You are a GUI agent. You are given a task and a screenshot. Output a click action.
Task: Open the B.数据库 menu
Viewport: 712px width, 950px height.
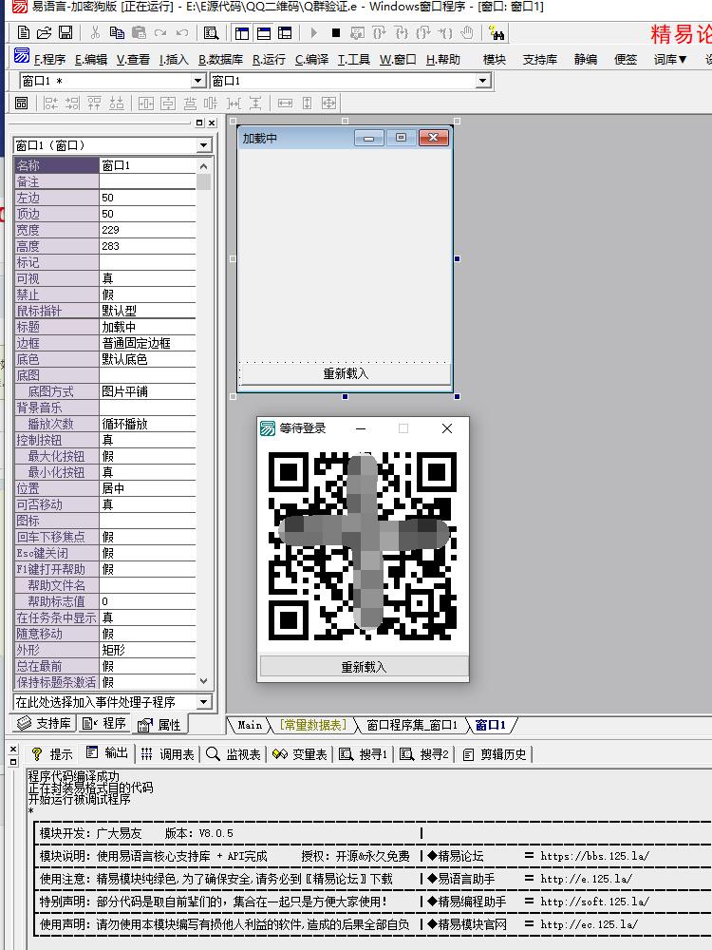pos(220,59)
